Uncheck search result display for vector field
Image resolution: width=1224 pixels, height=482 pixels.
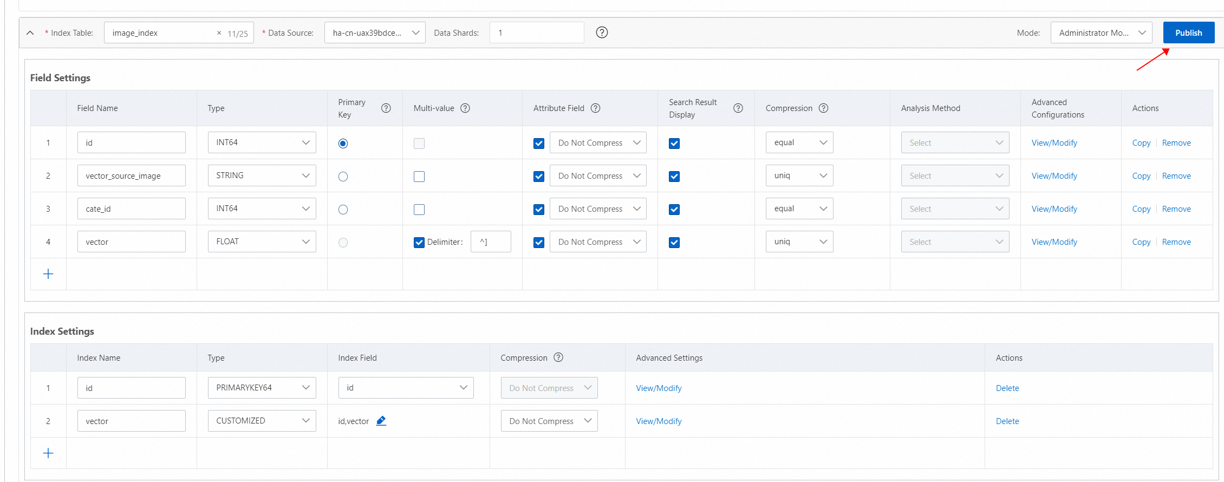(674, 243)
